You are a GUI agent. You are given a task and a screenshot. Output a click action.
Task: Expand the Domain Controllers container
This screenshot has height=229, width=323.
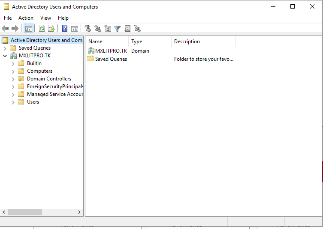[x=13, y=79]
